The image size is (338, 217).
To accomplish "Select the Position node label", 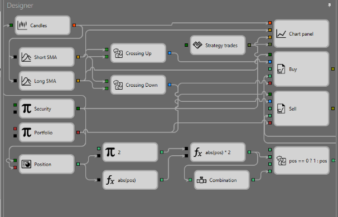I will coord(43,164).
